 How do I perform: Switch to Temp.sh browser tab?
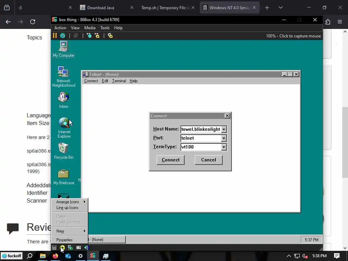[168, 7]
